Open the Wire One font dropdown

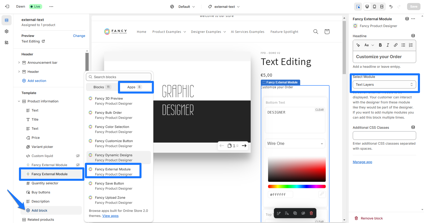pos(295,143)
